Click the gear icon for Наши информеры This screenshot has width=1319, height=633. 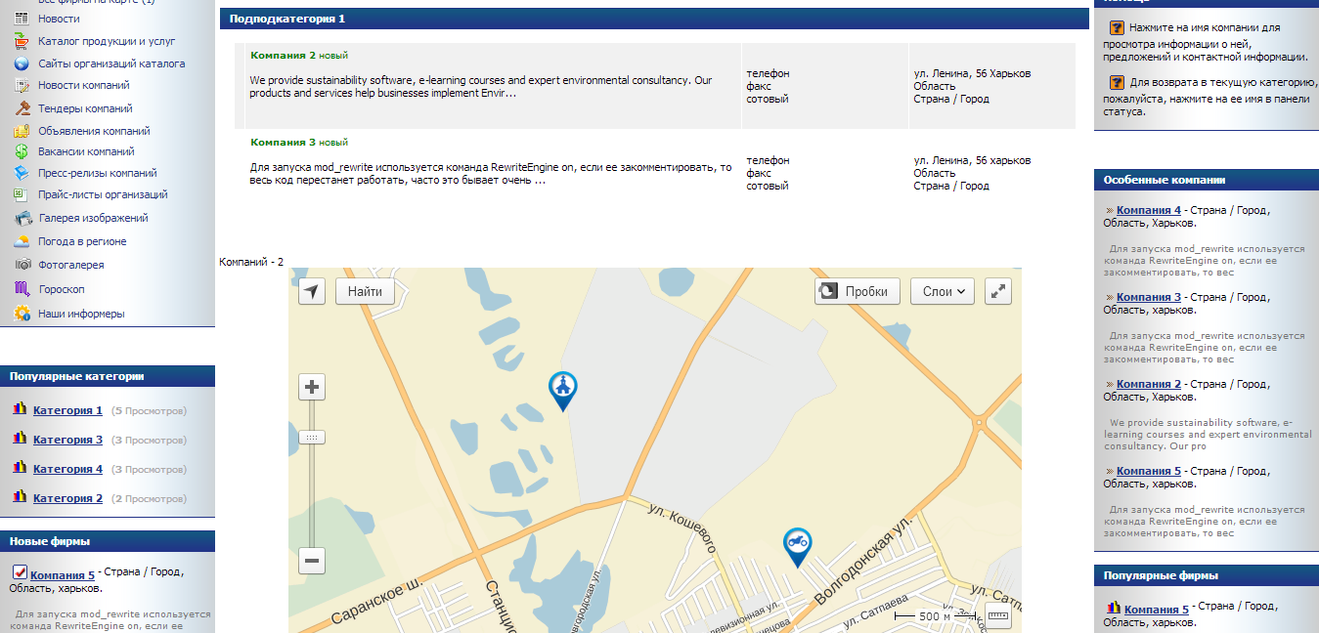point(22,314)
